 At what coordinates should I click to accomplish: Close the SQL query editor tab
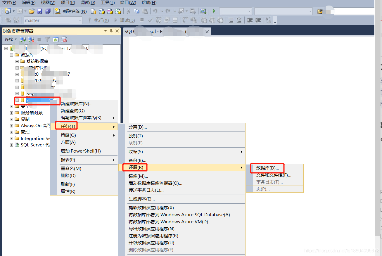point(207,32)
